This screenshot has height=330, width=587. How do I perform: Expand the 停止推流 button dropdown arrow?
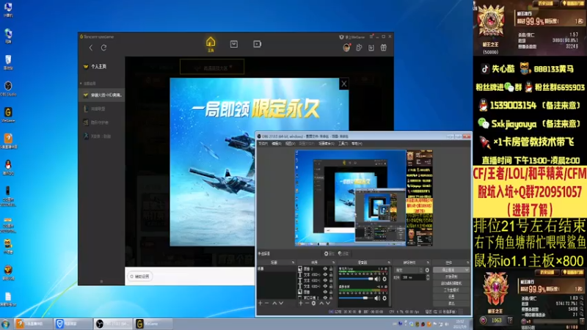[467, 270]
